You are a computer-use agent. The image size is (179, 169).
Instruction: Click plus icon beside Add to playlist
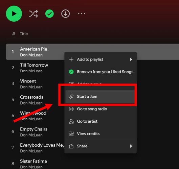[x=71, y=59]
